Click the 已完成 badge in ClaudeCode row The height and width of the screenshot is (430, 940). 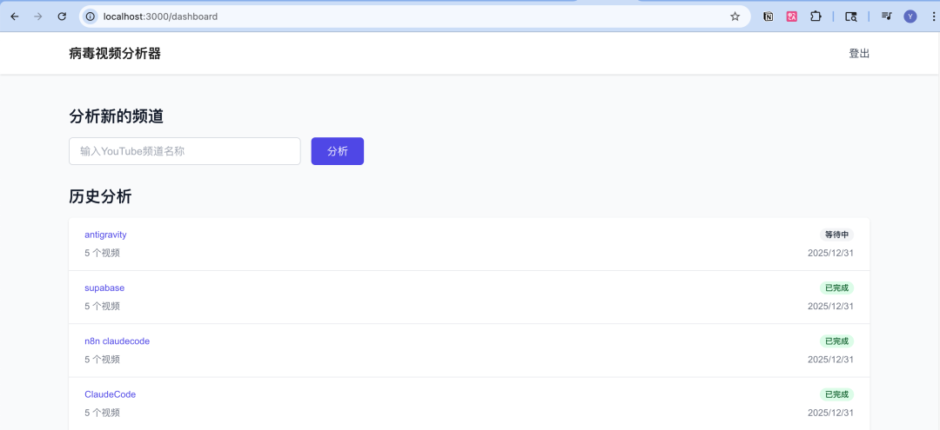click(837, 394)
